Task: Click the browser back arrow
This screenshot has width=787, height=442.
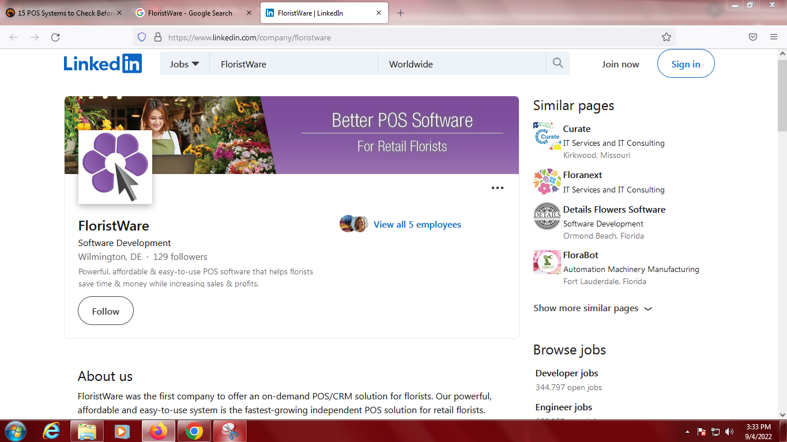Action: tap(14, 37)
